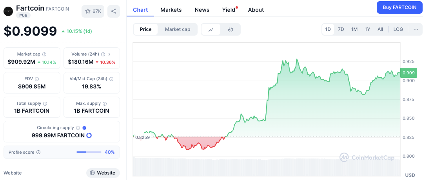Image resolution: width=423 pixels, height=180 pixels.
Task: Switch to the About tab
Action: [x=256, y=10]
